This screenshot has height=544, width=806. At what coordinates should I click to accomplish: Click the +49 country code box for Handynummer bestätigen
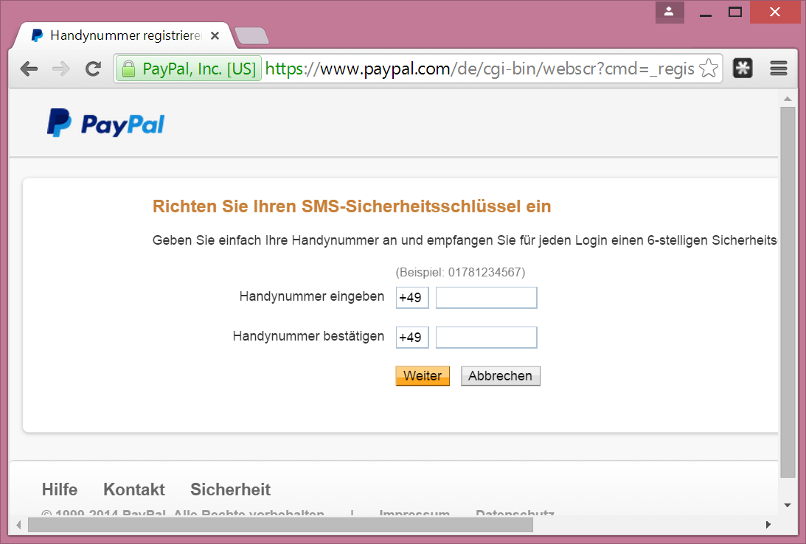(412, 337)
